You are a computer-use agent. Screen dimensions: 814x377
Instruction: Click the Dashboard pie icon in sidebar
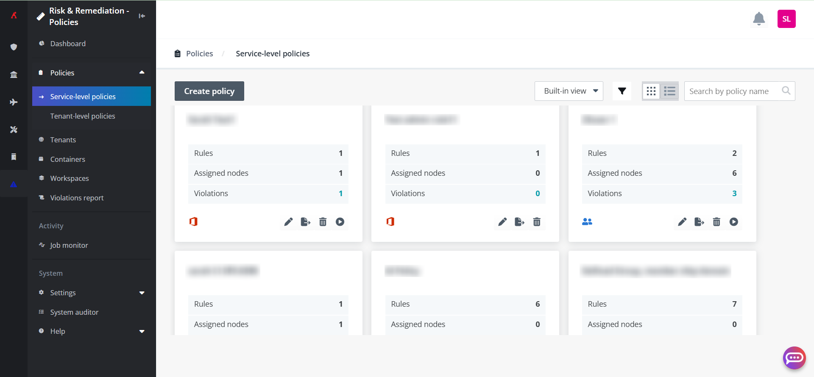click(x=42, y=43)
